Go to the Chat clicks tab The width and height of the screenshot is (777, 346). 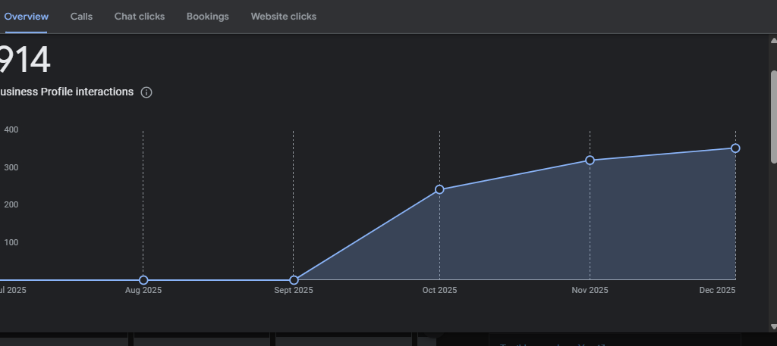140,17
